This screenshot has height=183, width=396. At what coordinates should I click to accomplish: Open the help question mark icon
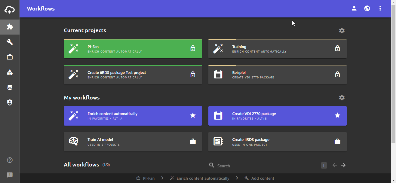point(10,160)
